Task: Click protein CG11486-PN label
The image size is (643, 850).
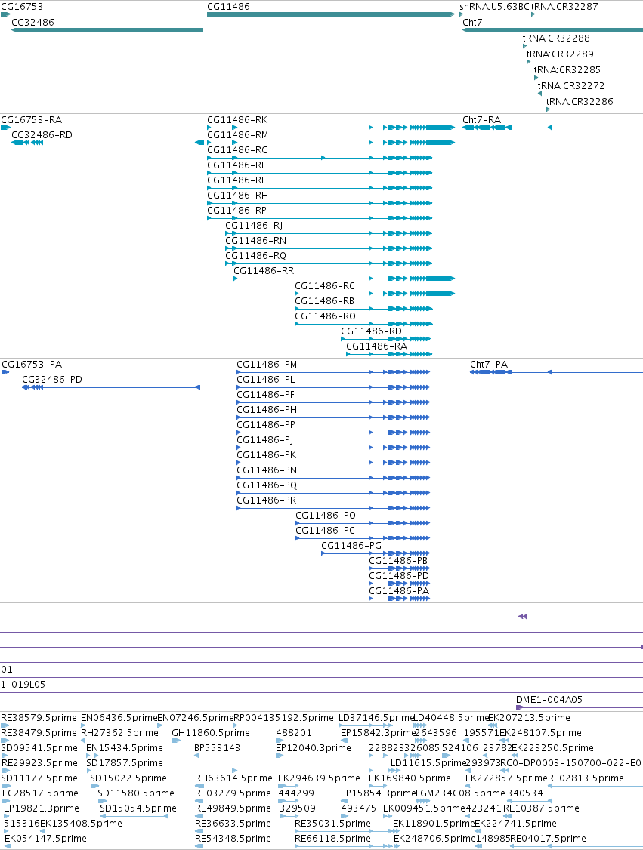Action: [267, 470]
